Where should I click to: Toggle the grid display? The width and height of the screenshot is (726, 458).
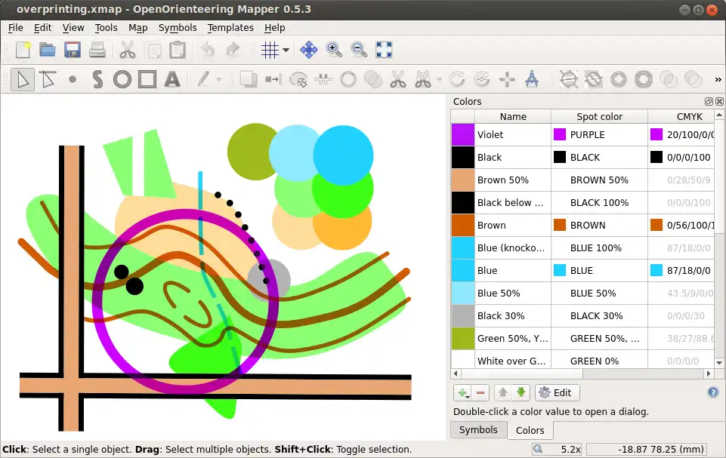tap(270, 51)
